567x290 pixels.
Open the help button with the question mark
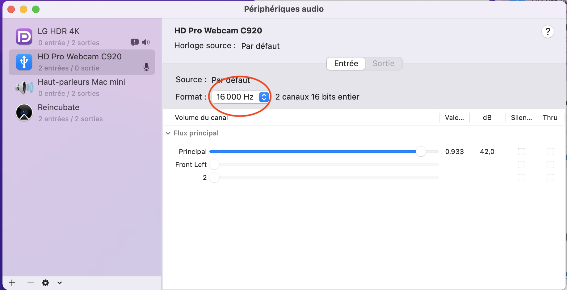click(x=548, y=32)
